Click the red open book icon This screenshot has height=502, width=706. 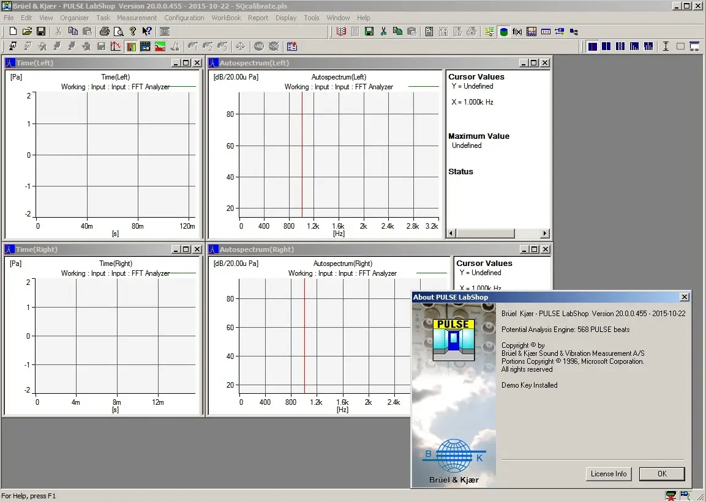(341, 32)
